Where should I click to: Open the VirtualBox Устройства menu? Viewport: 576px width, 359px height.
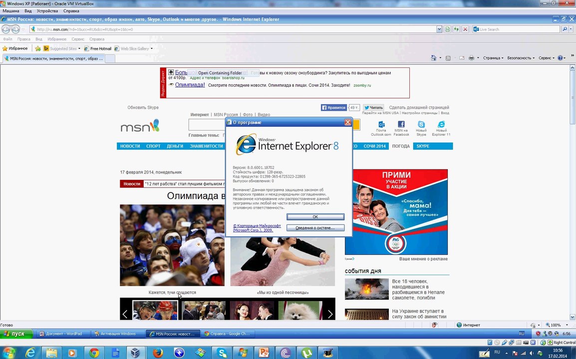(47, 11)
